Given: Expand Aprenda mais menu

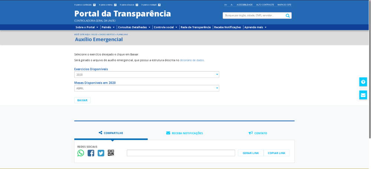Looking at the screenshot, I should 256,27.
